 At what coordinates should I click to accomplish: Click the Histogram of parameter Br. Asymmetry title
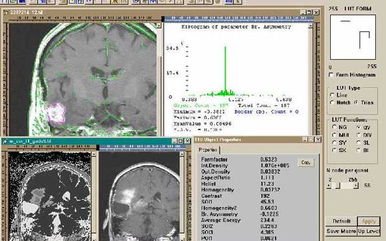[236, 27]
